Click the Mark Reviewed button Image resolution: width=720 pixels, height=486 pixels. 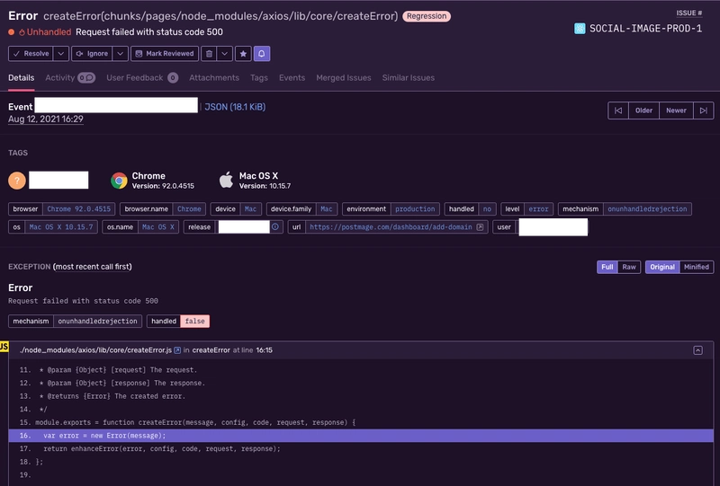pos(164,54)
